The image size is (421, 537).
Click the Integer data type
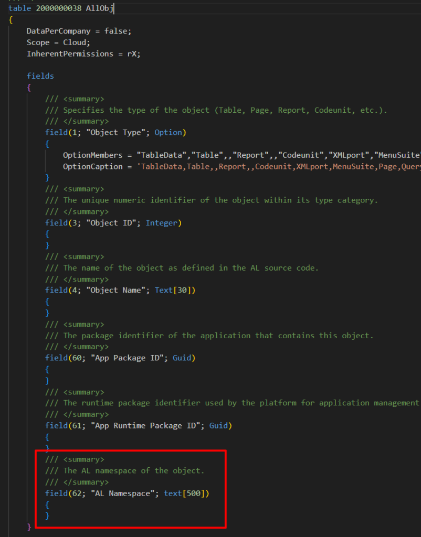coord(161,223)
